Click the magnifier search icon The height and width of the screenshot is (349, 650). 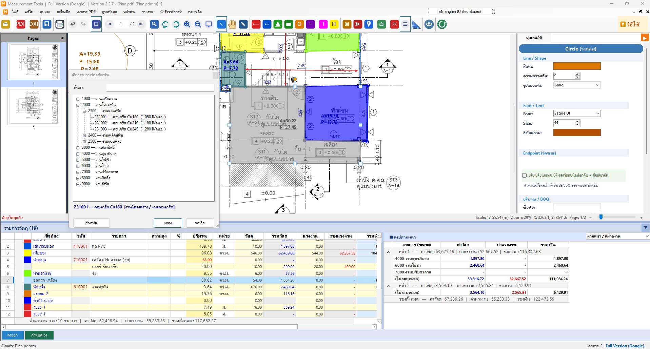pyautogui.click(x=154, y=24)
